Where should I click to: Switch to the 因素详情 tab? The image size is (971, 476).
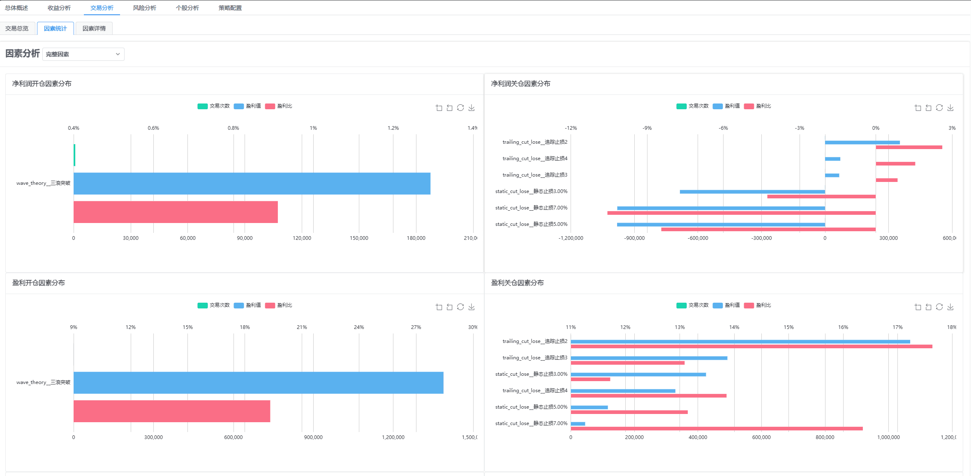click(94, 28)
